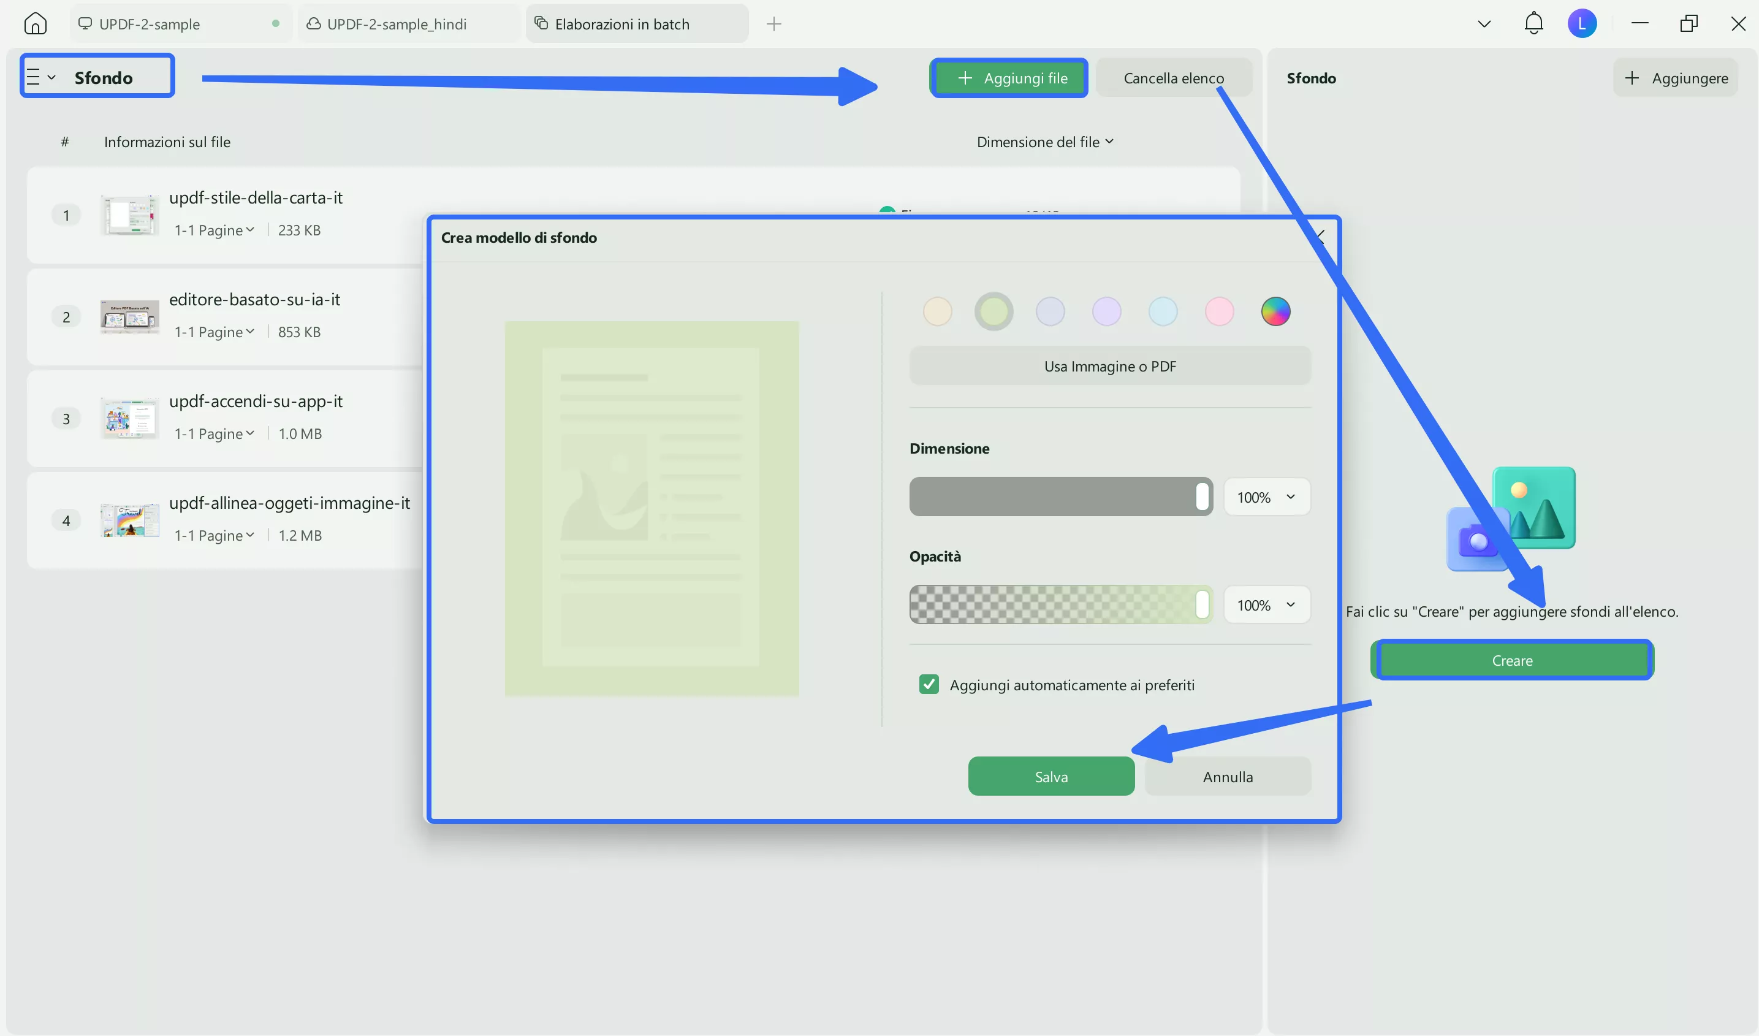
Task: Select the pink background color swatch
Action: tap(1218, 311)
